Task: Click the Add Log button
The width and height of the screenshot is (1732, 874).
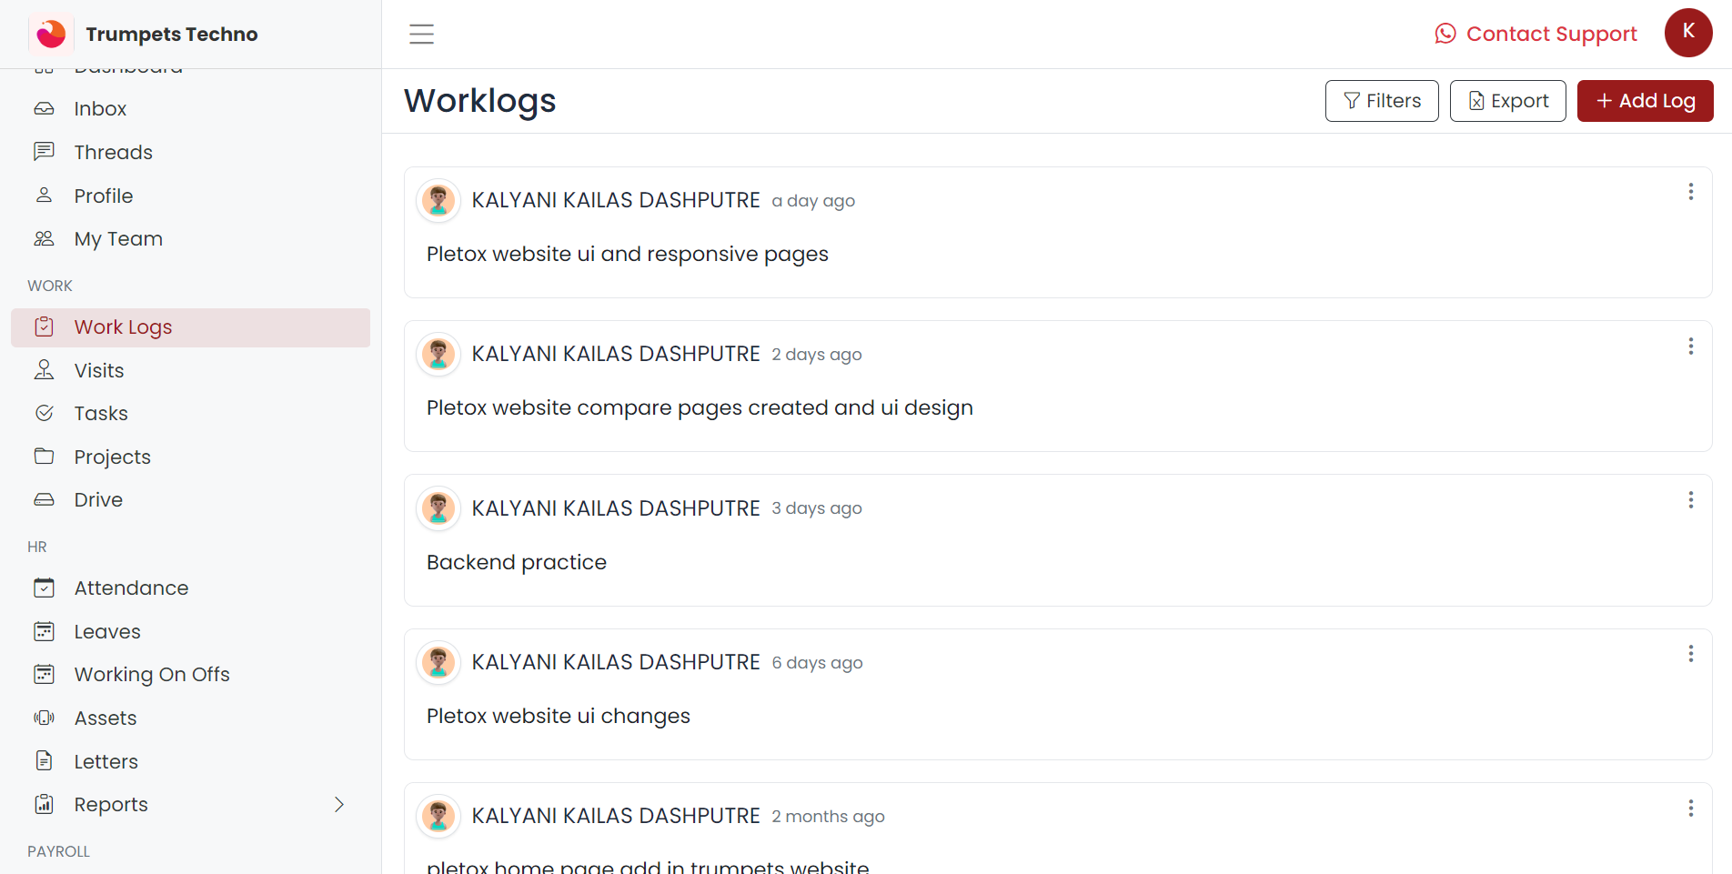Action: (x=1645, y=101)
